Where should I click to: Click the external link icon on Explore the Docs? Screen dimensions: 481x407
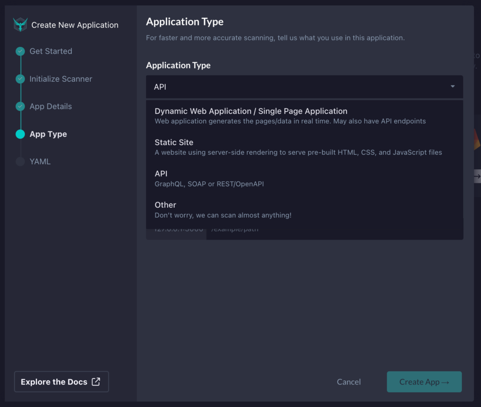pos(97,382)
